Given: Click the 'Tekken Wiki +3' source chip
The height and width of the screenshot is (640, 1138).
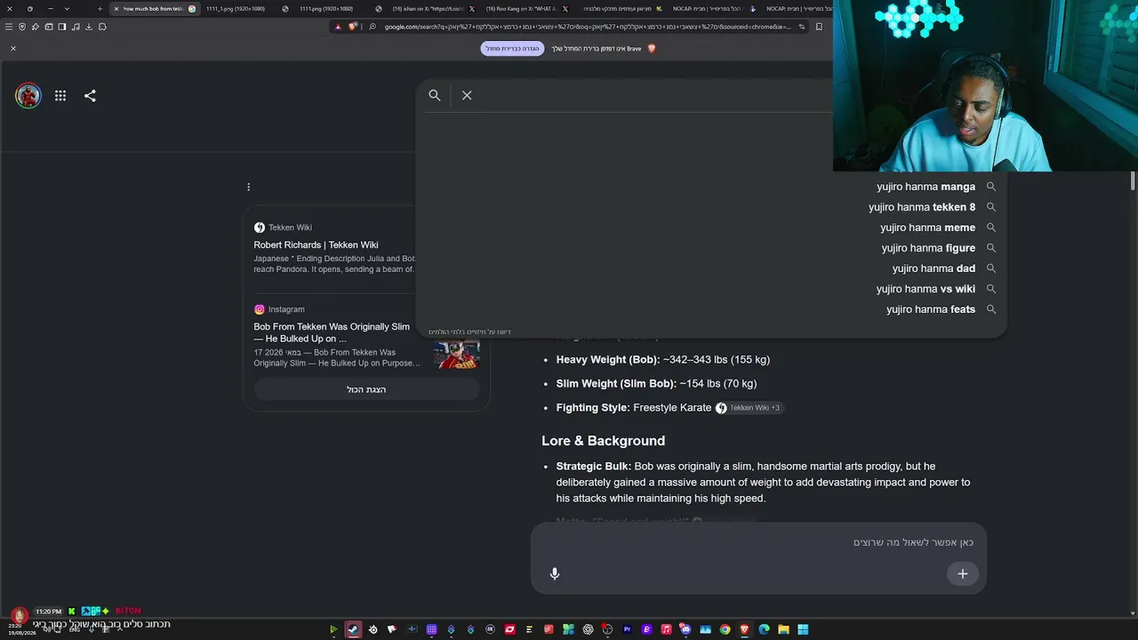Looking at the screenshot, I should point(749,408).
